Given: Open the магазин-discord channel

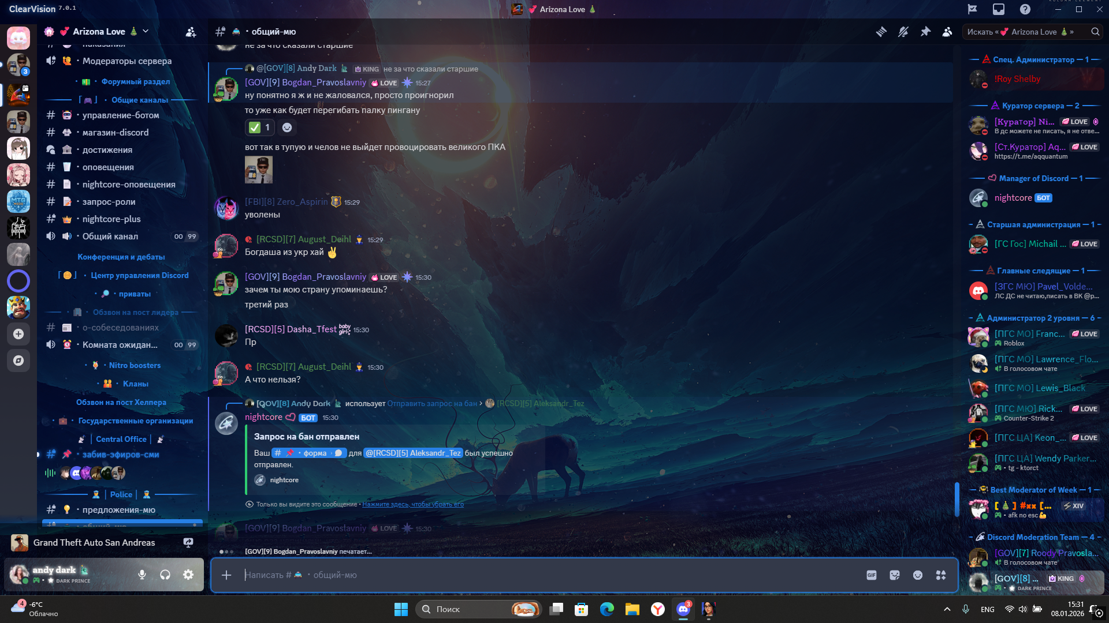Looking at the screenshot, I should 116,133.
